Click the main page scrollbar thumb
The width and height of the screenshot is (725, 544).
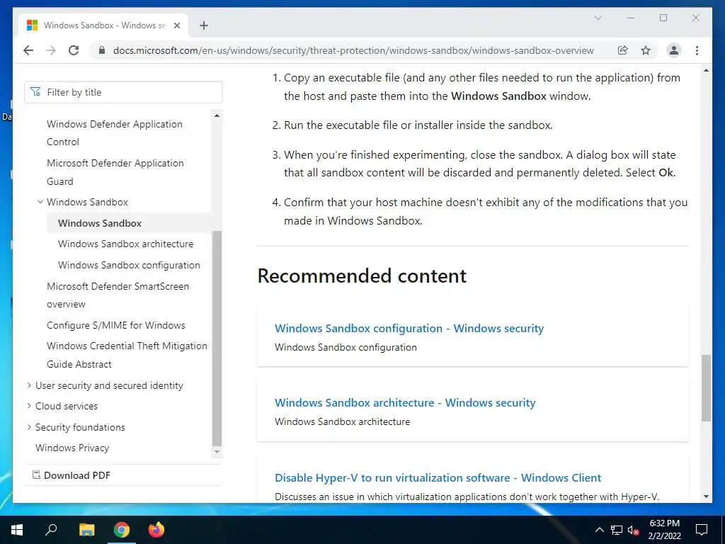tap(706, 388)
